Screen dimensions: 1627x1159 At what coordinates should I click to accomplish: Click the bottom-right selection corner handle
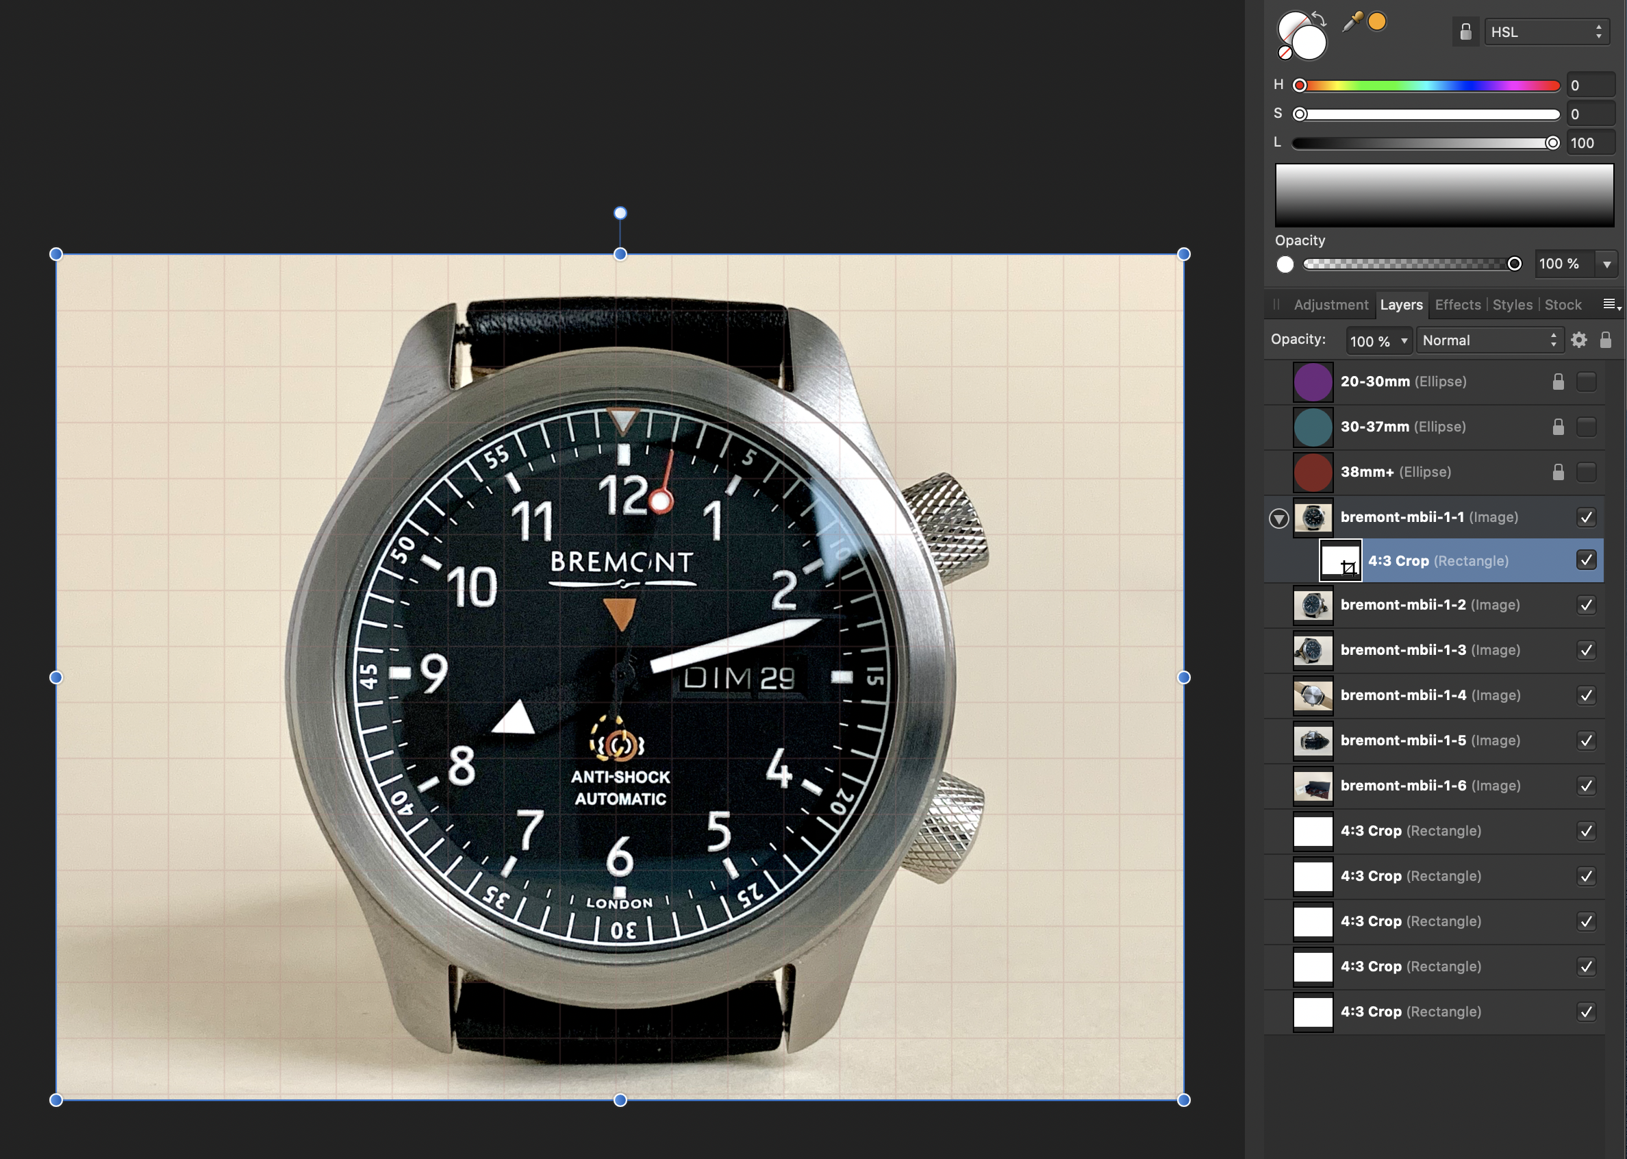1183,1100
